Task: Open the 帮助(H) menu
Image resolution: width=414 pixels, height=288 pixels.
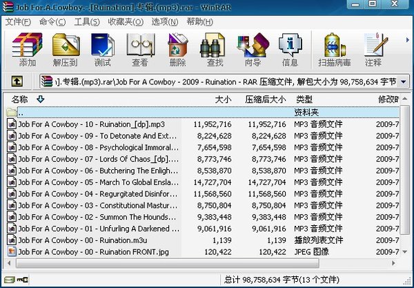Action: tap(199, 22)
